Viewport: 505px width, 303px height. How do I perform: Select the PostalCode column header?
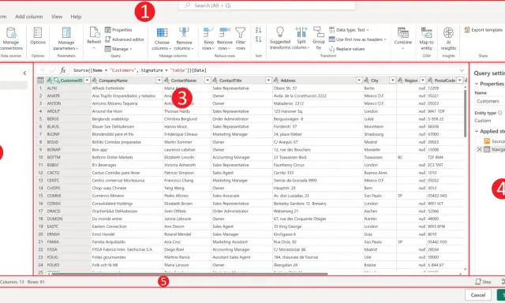445,80
